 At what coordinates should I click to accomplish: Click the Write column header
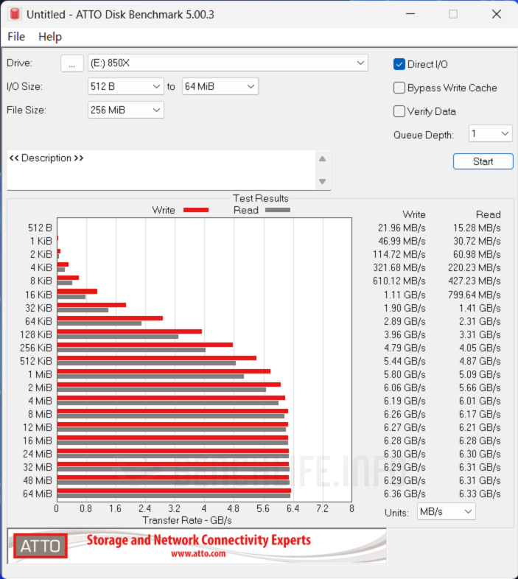[x=414, y=214]
